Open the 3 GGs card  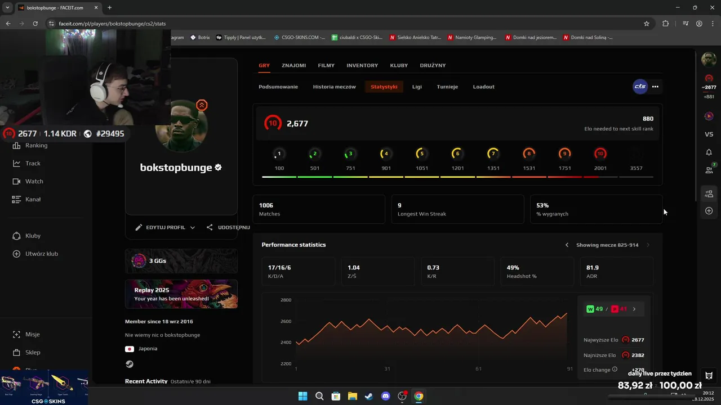181,261
